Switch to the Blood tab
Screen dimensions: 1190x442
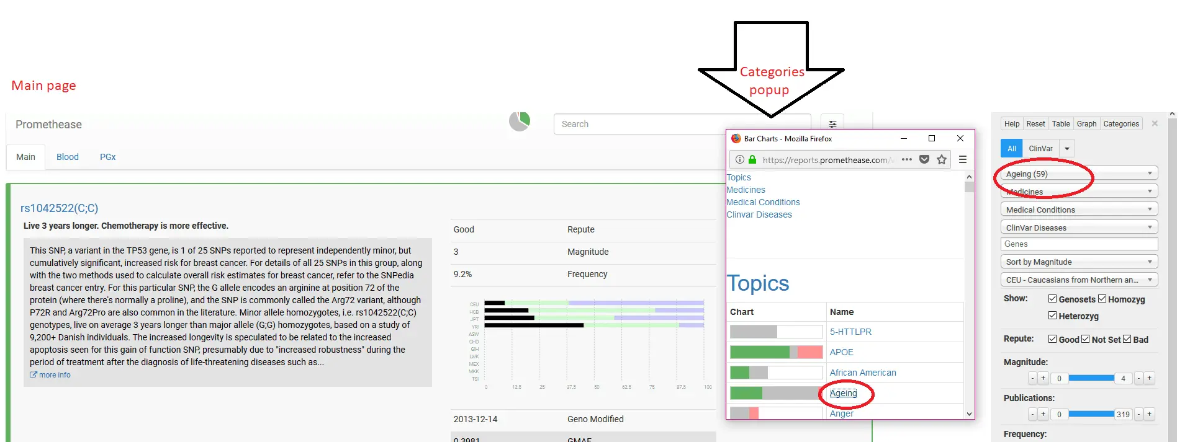pos(68,157)
